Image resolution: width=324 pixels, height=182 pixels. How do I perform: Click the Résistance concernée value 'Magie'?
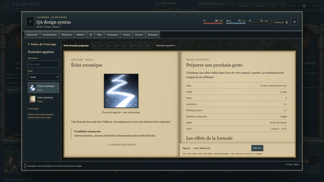(x=283, y=116)
